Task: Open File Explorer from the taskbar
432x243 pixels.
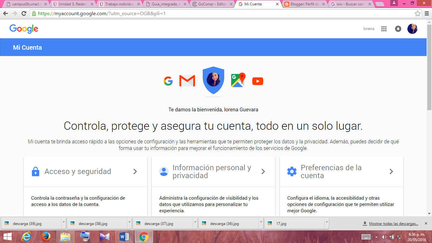Action: click(x=65, y=237)
